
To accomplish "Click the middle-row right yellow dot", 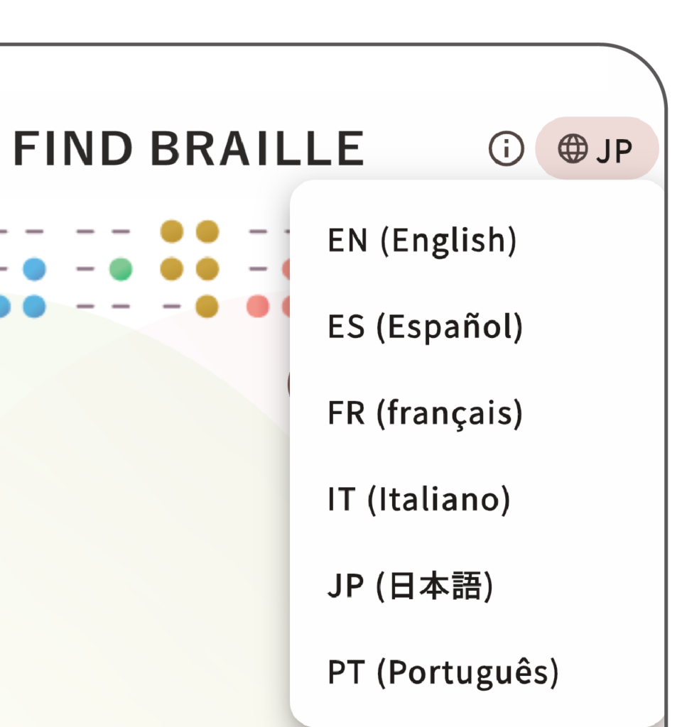I will pyautogui.click(x=207, y=269).
